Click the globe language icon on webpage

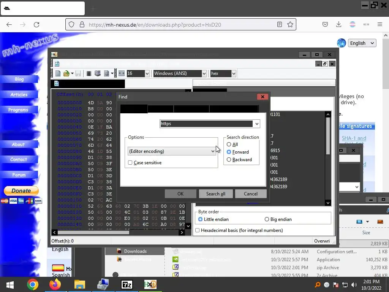click(342, 43)
